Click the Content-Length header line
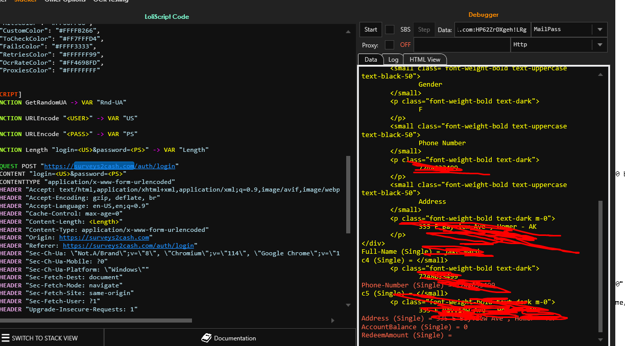 click(61, 222)
